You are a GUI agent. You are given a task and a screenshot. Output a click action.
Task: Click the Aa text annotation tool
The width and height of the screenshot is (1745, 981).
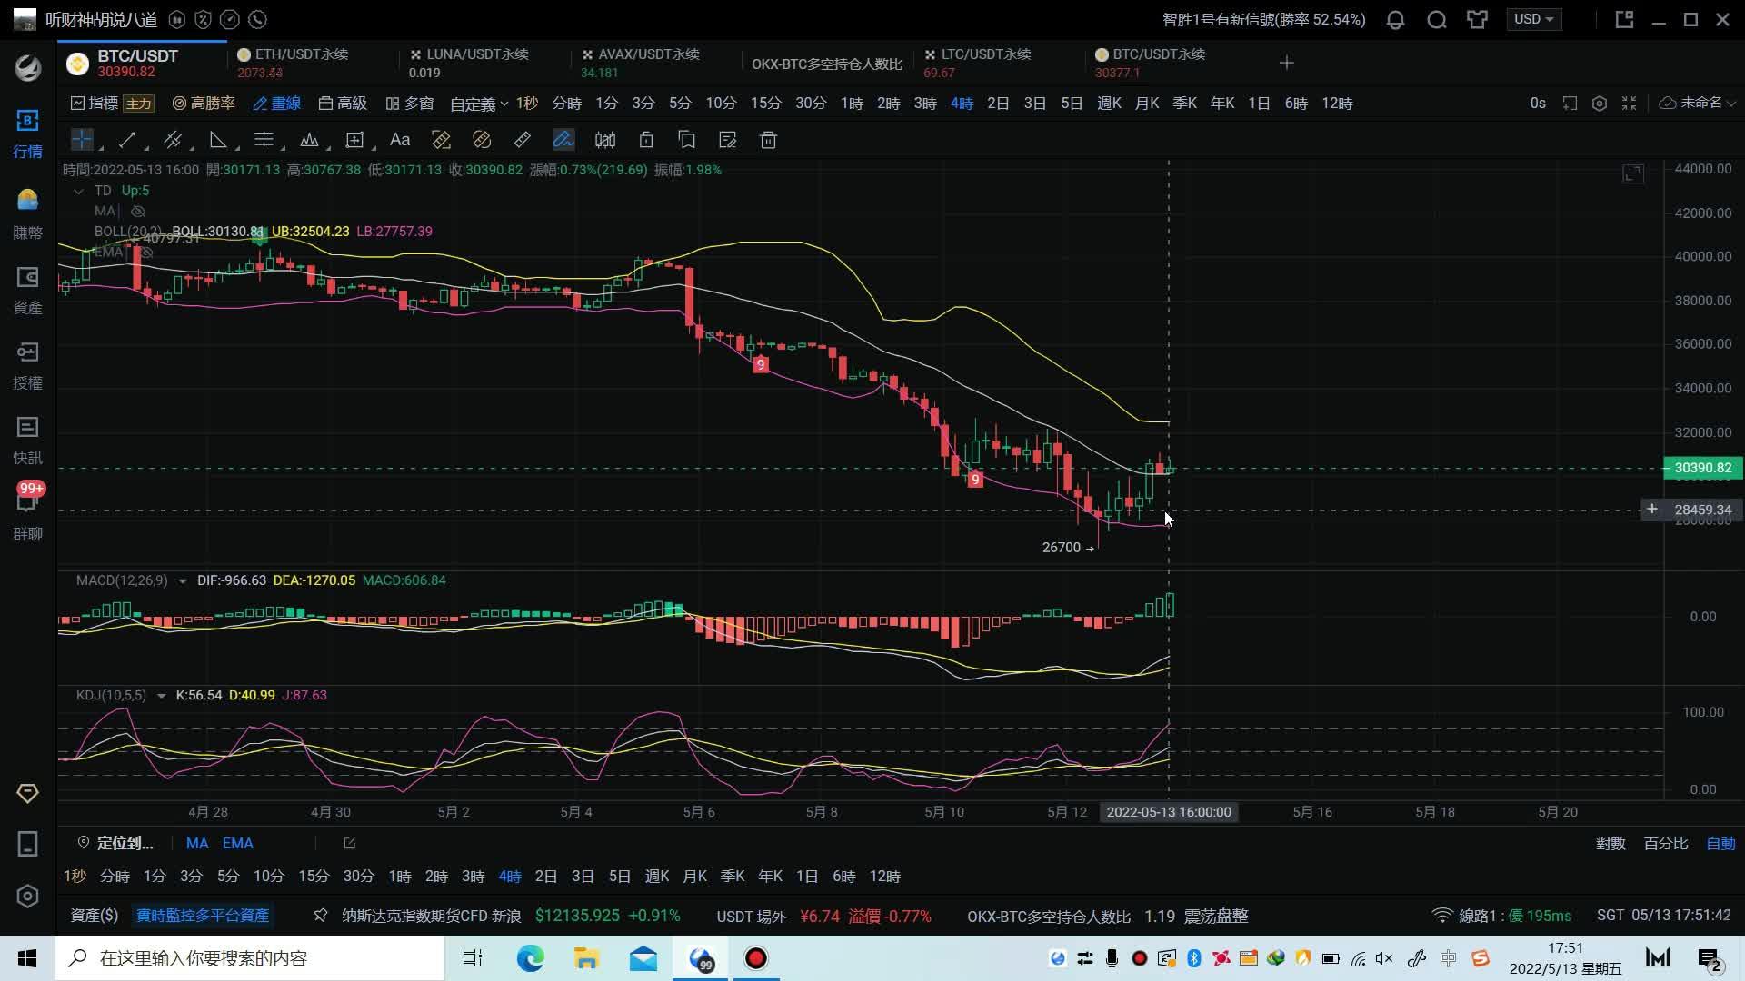click(399, 140)
